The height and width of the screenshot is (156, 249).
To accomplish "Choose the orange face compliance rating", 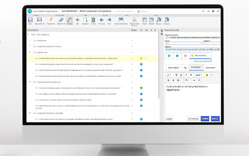I will click(x=185, y=56).
